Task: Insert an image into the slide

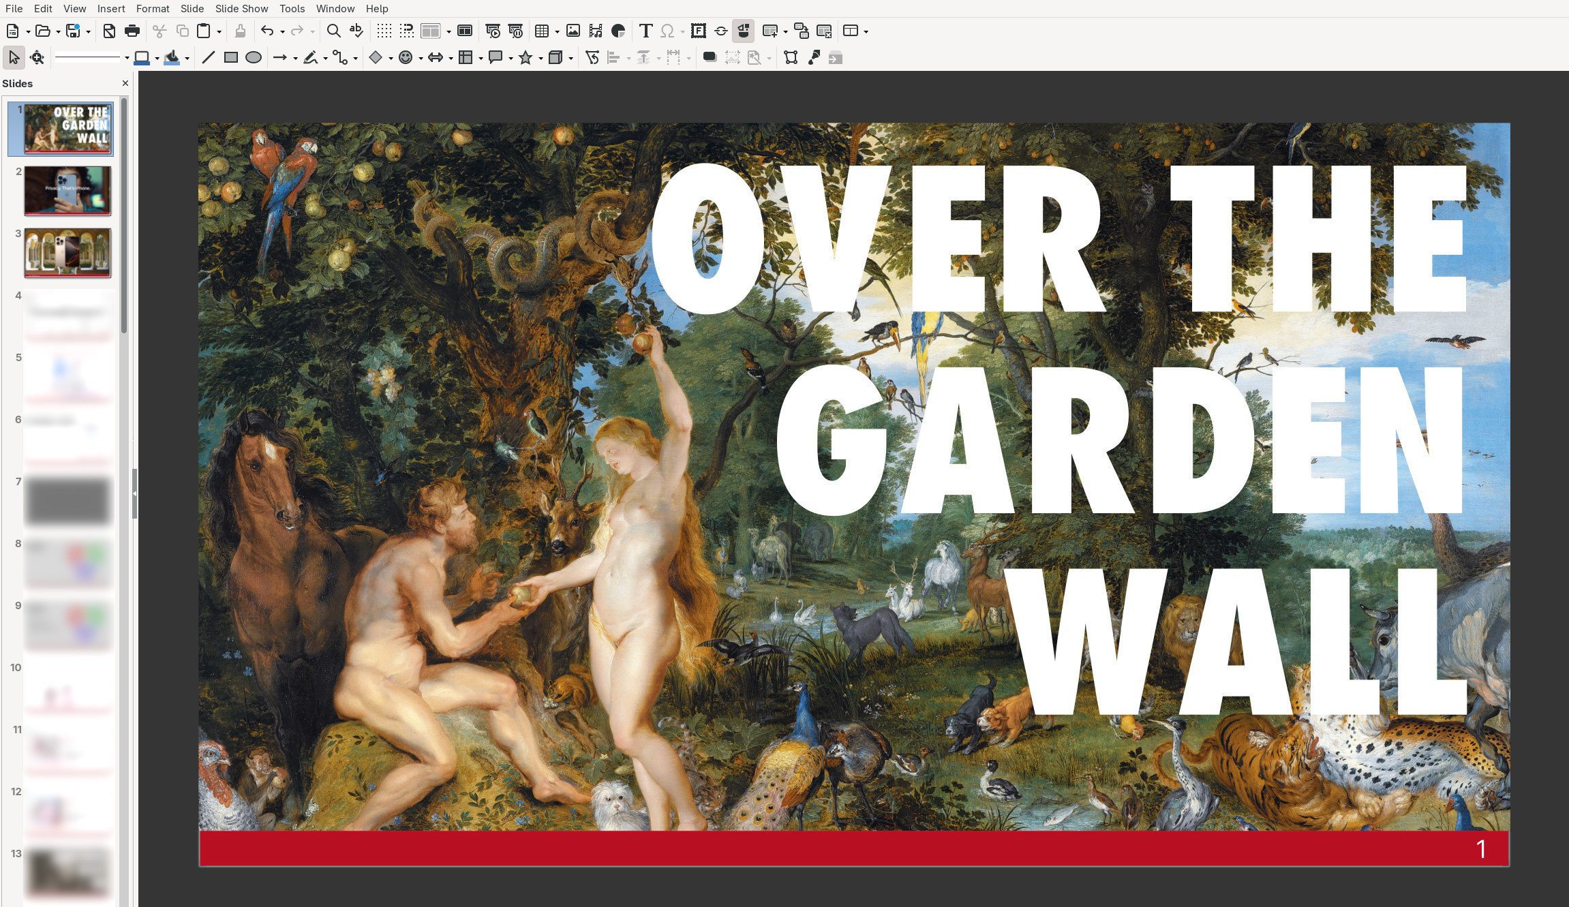Action: [573, 31]
